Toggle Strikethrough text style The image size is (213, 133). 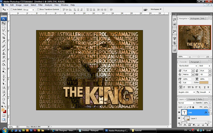point(208,87)
